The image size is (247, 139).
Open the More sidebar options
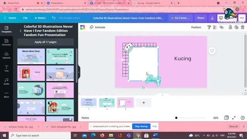click(7, 95)
